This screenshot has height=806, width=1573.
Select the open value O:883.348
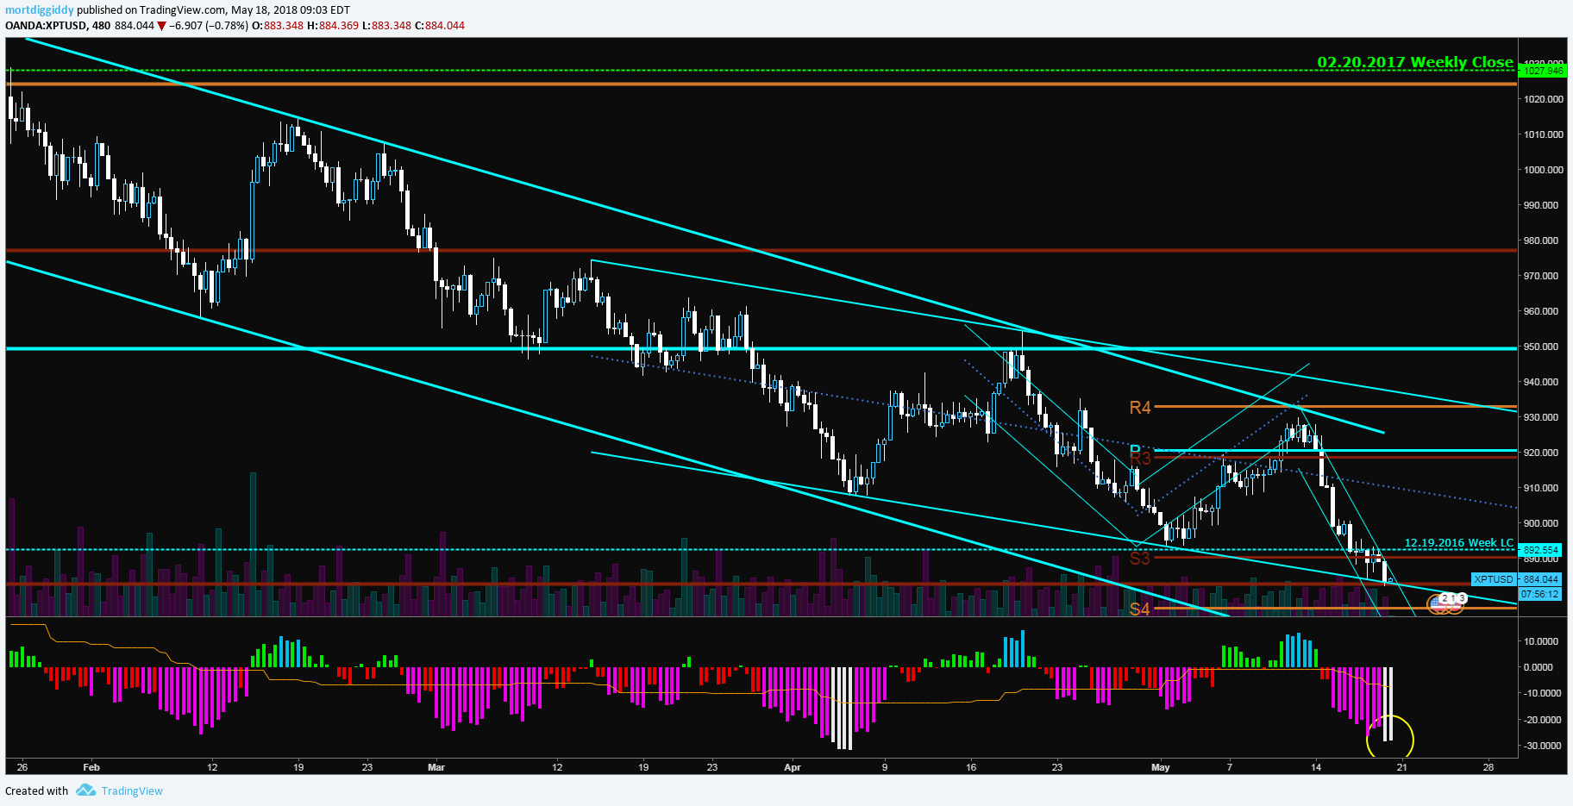pos(278,26)
